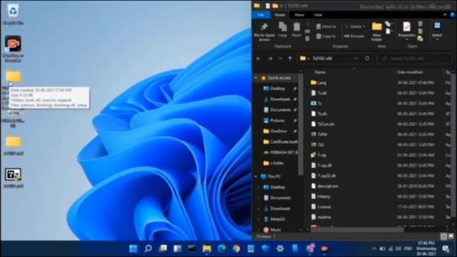Open address bar history dropdown

(356, 59)
